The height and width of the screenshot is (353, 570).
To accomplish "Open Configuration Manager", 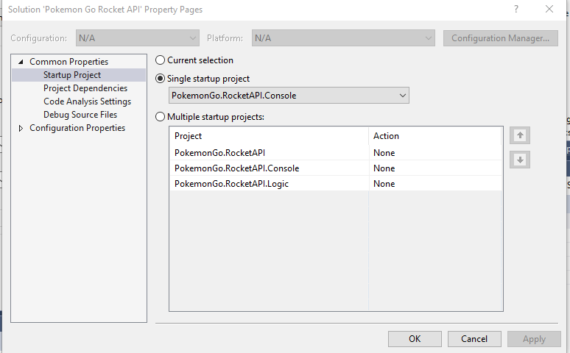I will point(501,38).
